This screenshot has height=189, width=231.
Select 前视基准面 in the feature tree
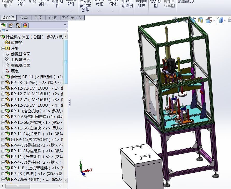pos(20,54)
